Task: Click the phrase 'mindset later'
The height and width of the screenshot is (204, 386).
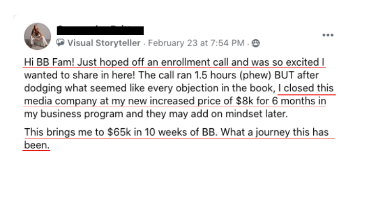Action: [257, 114]
